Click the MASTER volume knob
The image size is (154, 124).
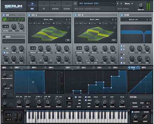click(141, 5)
